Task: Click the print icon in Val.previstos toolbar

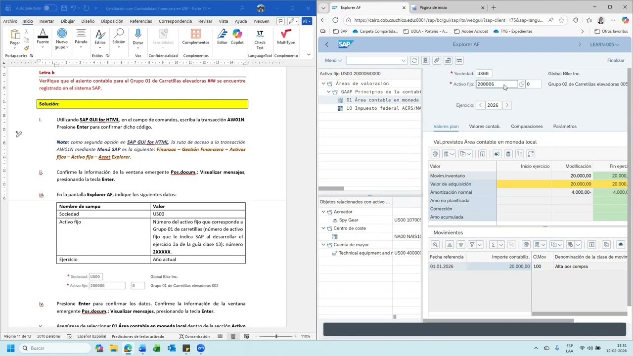Action: pyautogui.click(x=435, y=154)
